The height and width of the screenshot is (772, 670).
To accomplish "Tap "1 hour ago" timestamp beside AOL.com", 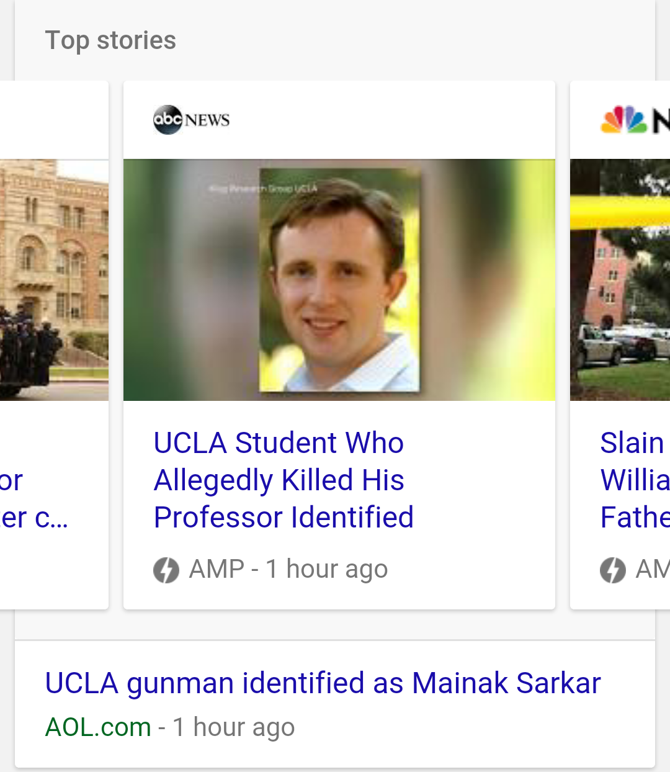I will tap(233, 727).
